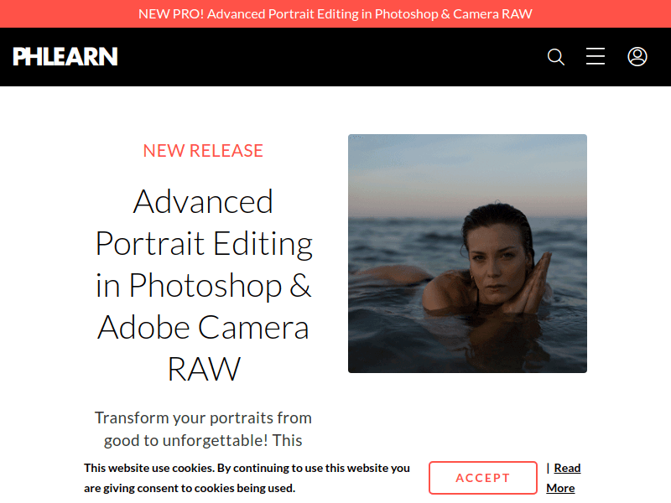Click the word 'Advanced' in the main heading
Screen dimensions: 671x503
pos(204,202)
